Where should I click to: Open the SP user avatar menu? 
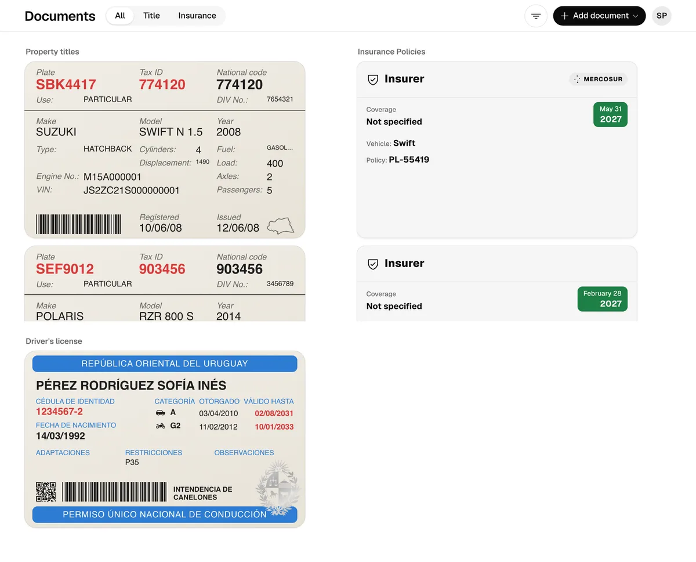coord(662,16)
